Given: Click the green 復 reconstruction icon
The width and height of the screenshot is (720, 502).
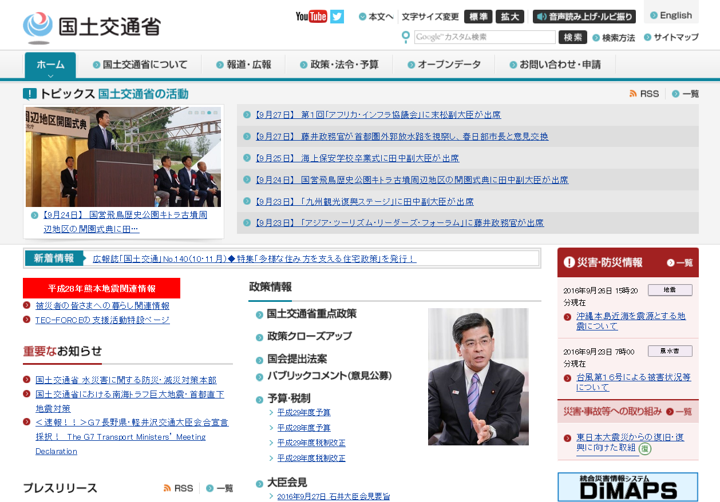Looking at the screenshot, I should (x=645, y=449).
